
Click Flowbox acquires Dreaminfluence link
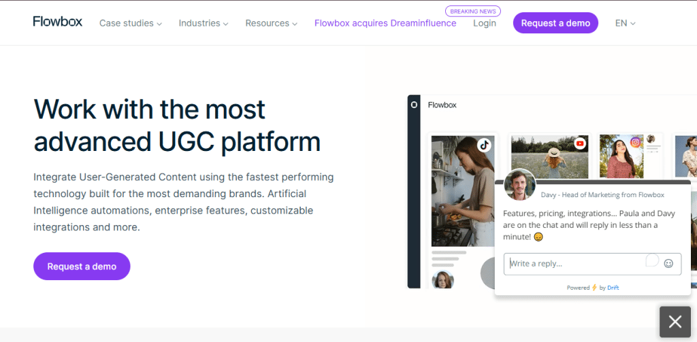pyautogui.click(x=385, y=23)
